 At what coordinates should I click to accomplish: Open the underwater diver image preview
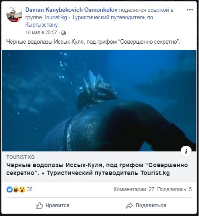(x=99, y=100)
